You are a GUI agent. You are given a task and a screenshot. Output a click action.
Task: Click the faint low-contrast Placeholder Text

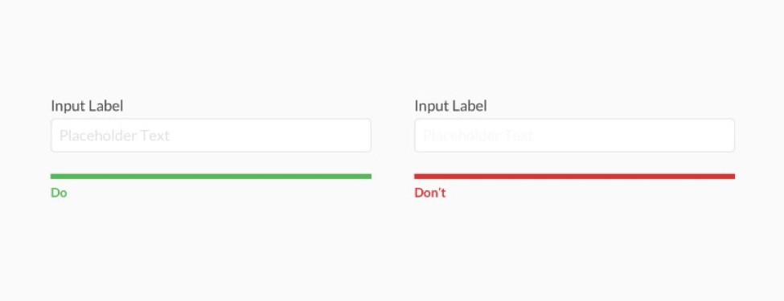tap(478, 136)
